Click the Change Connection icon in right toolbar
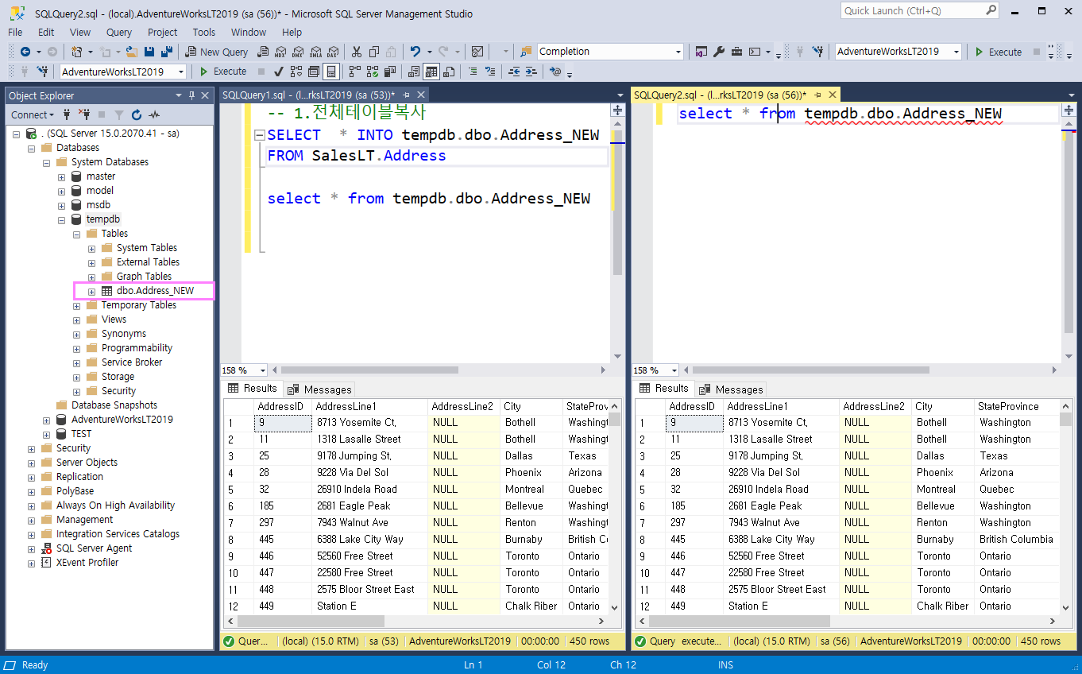Screen dimensions: 1082x674 [817, 52]
